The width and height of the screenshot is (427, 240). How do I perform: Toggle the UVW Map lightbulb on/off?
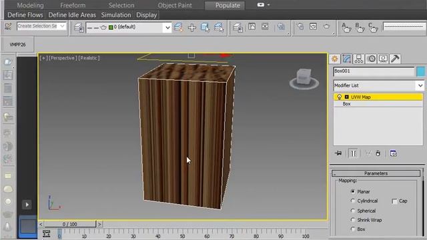[x=339, y=97]
